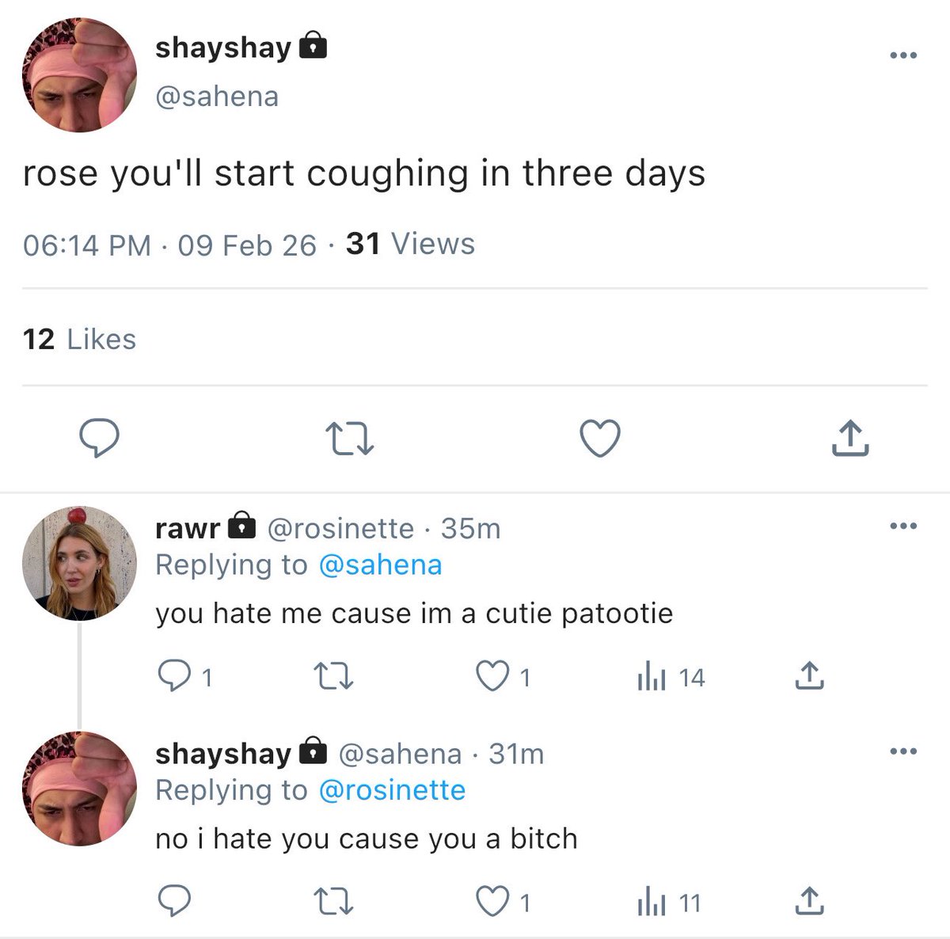View the 11 views stats on bottom reply
Image resolution: width=950 pixels, height=939 pixels.
point(669,903)
